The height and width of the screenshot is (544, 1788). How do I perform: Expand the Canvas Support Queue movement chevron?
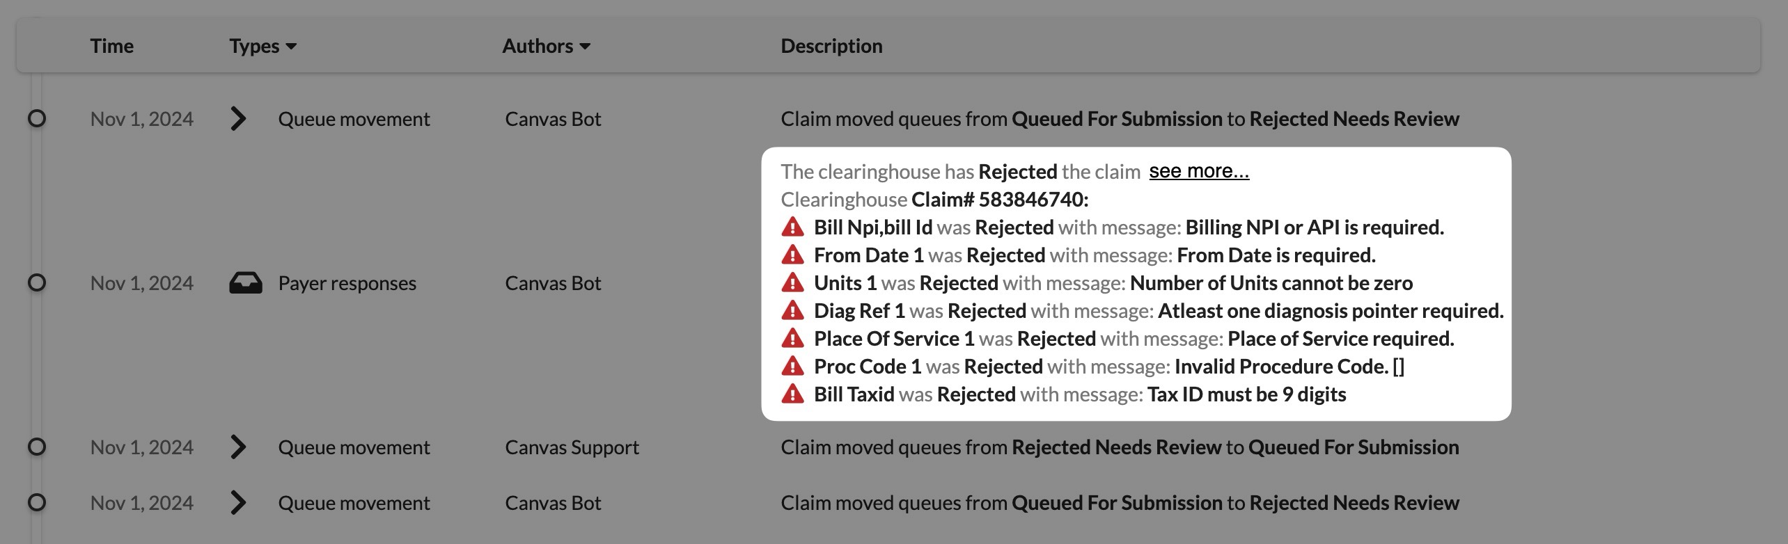[x=238, y=447]
